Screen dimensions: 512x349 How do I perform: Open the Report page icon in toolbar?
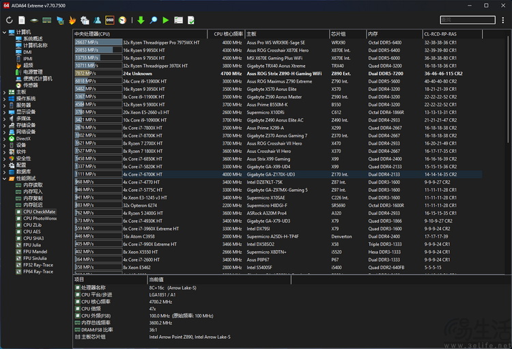22,20
